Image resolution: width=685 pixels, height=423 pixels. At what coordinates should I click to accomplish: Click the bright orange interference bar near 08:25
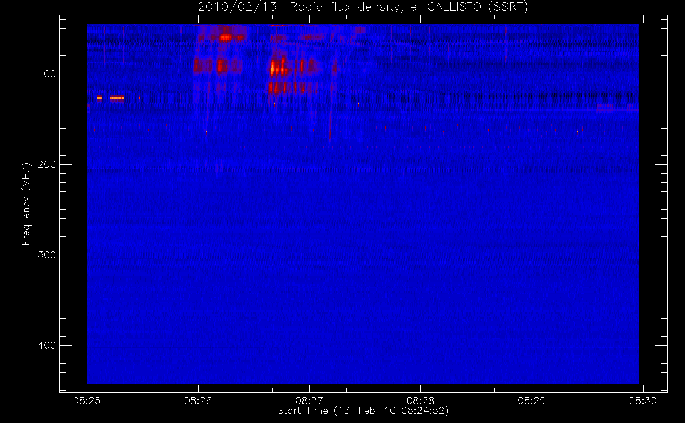pyautogui.click(x=116, y=98)
